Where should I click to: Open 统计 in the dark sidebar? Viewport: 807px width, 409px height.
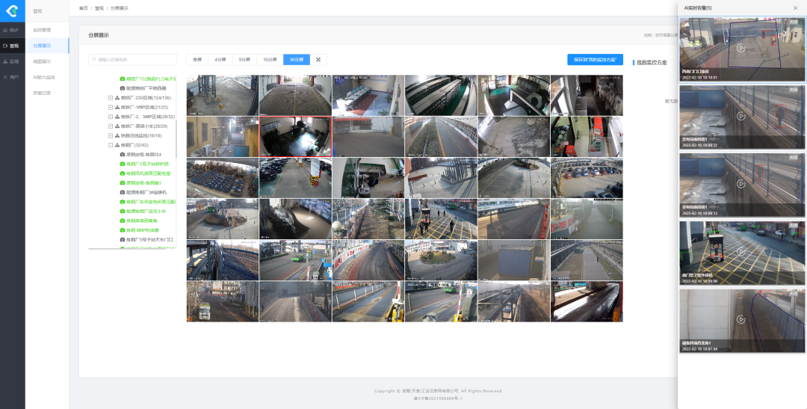coord(12,30)
